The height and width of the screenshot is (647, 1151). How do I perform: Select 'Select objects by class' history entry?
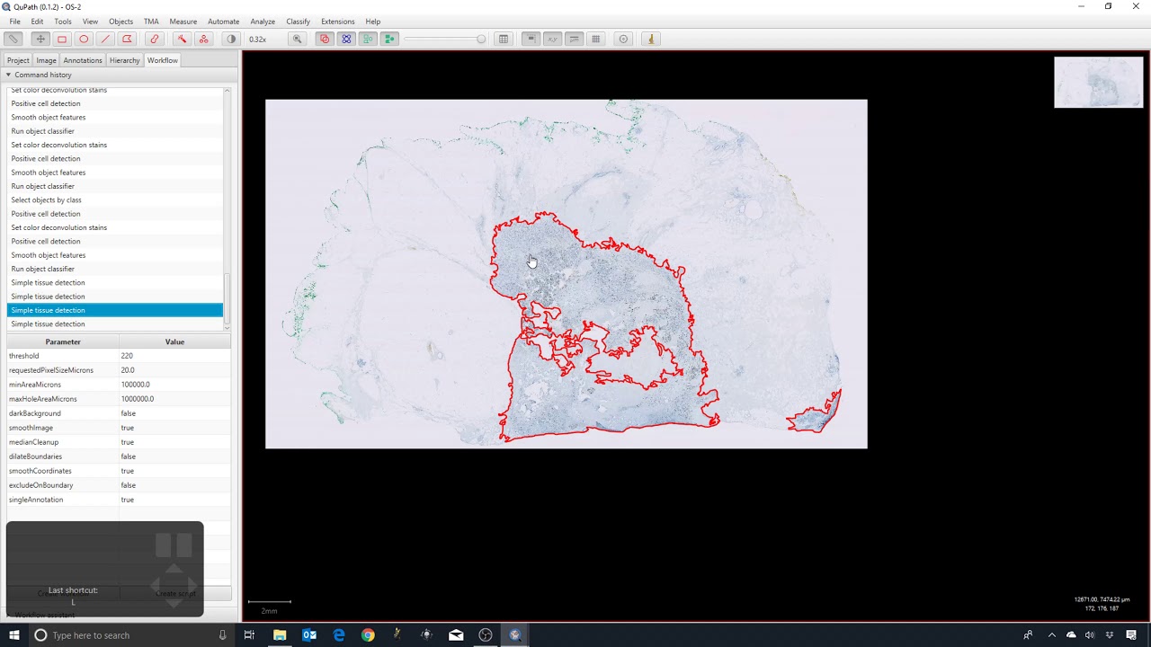[x=115, y=199]
